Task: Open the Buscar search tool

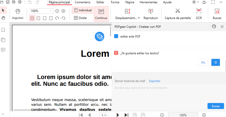Action: tap(217, 14)
